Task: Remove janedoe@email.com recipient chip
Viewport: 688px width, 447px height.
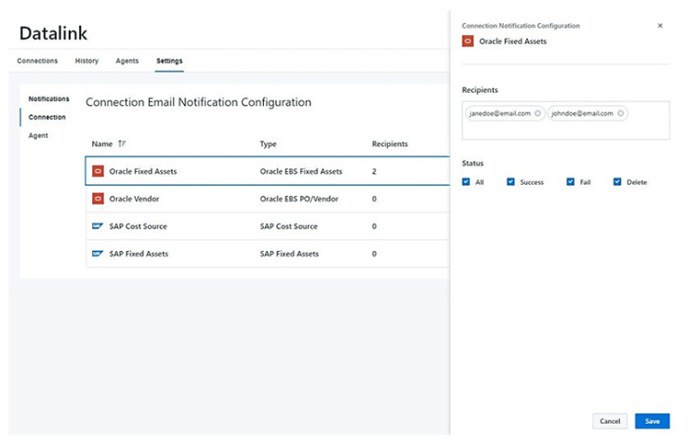Action: 537,113
